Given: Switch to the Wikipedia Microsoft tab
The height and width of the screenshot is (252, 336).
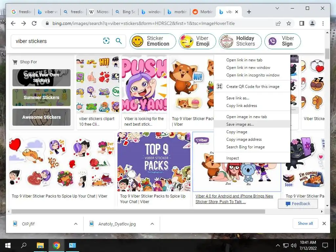Looking at the screenshot, I should [99, 12].
